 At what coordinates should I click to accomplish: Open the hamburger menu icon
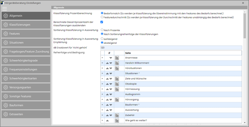click(x=4, y=9)
